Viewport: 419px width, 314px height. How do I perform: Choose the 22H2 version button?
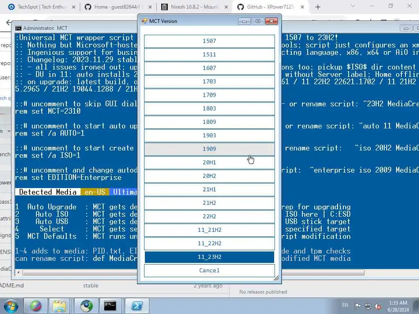coord(209,216)
